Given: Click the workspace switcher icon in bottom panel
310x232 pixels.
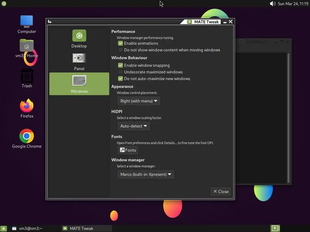Looking at the screenshot, I should [275, 228].
